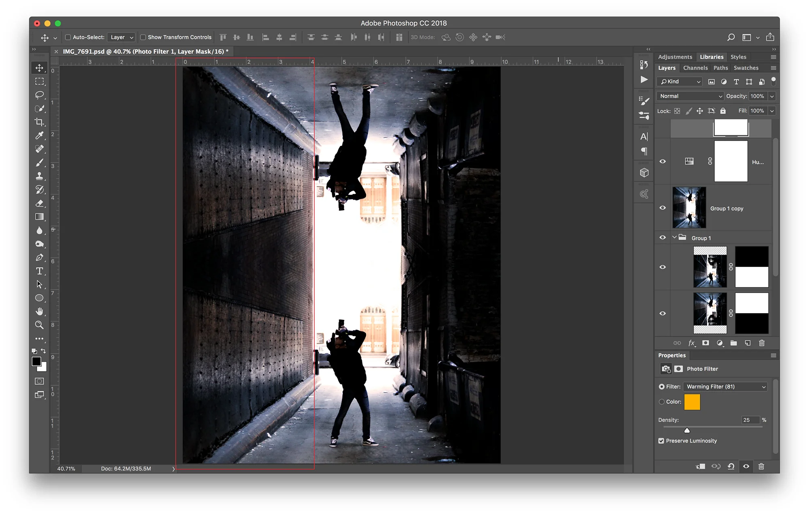
Task: Switch to the Adjustments tab
Action: coord(675,57)
